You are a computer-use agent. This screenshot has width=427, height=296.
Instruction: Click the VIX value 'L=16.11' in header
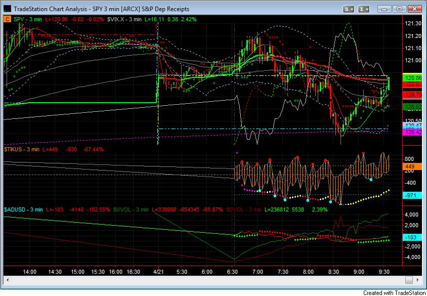(155, 19)
